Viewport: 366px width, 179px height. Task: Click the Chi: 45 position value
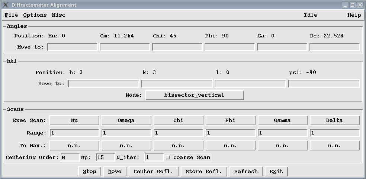coord(164,36)
